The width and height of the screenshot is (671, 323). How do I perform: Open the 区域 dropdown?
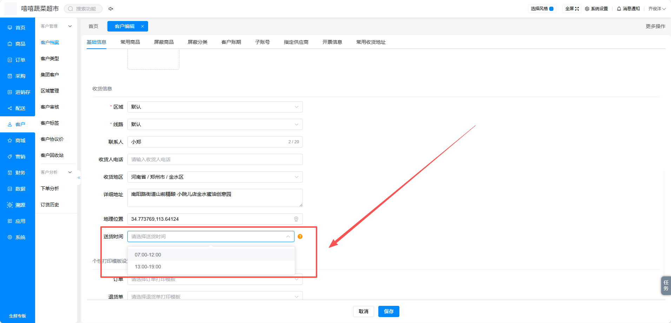pyautogui.click(x=215, y=107)
